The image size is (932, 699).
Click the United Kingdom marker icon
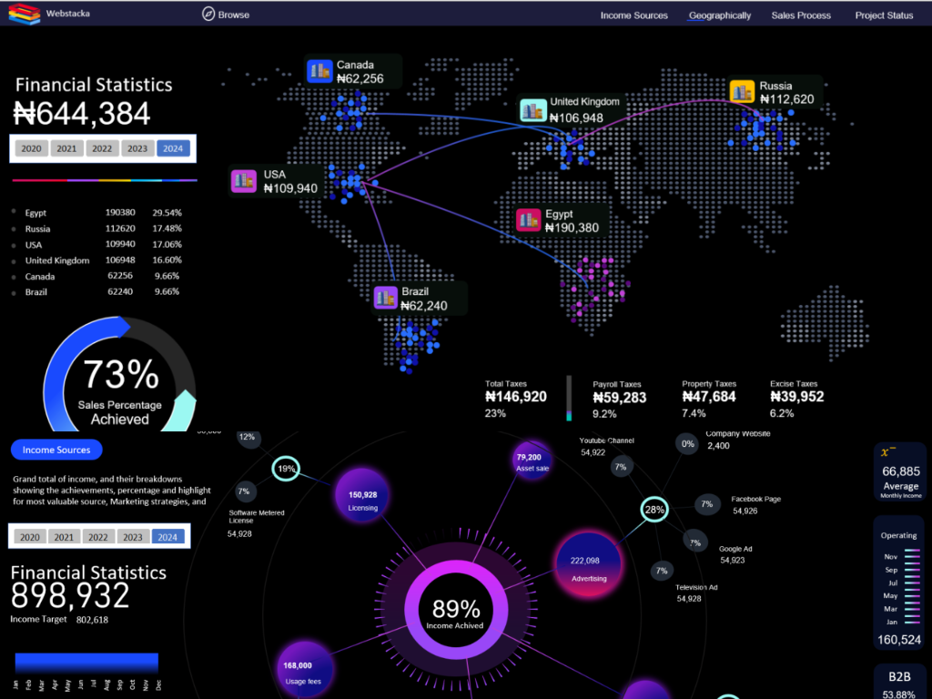click(532, 110)
